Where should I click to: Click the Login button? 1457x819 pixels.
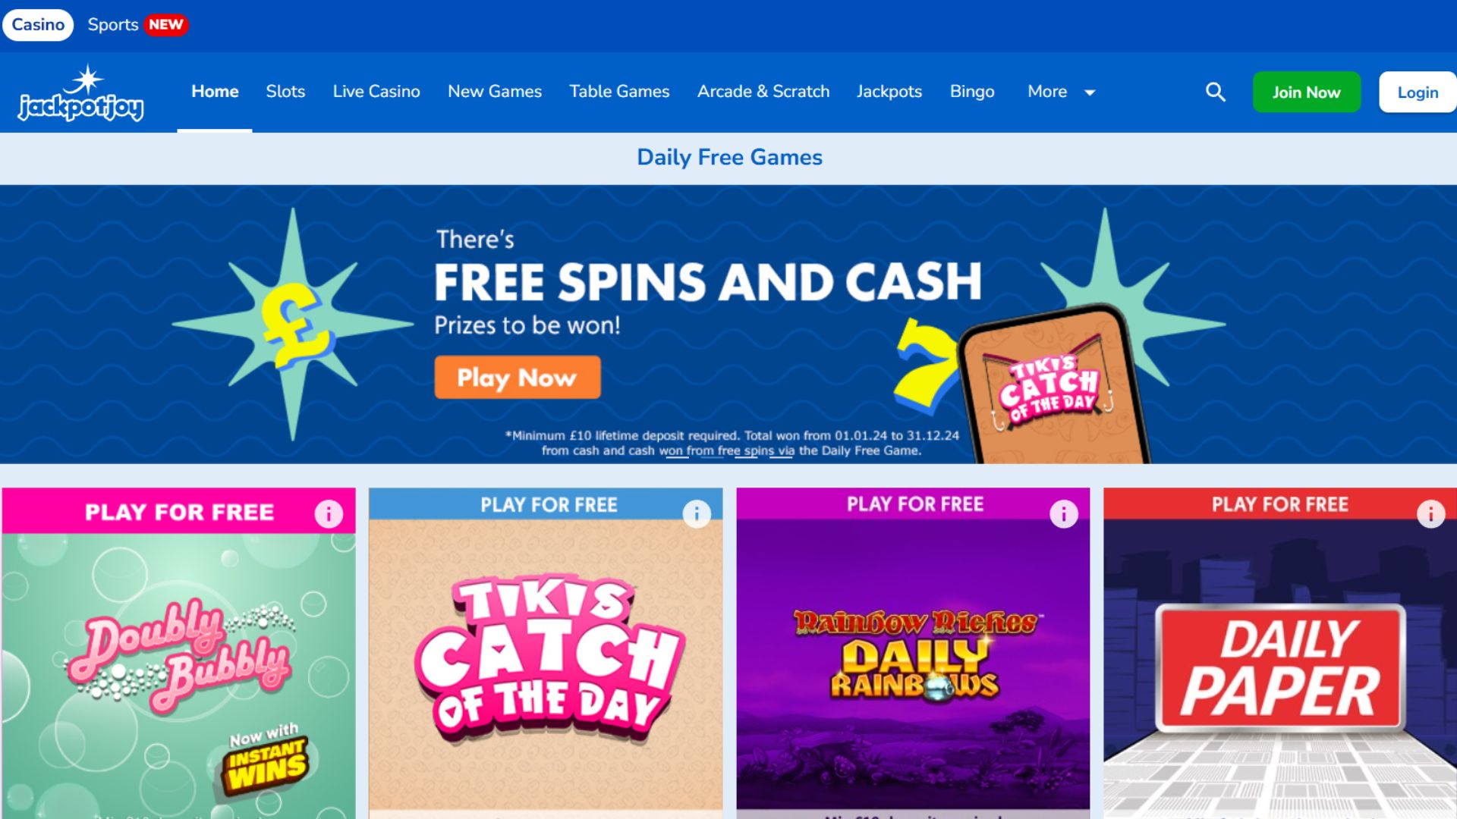[1418, 92]
